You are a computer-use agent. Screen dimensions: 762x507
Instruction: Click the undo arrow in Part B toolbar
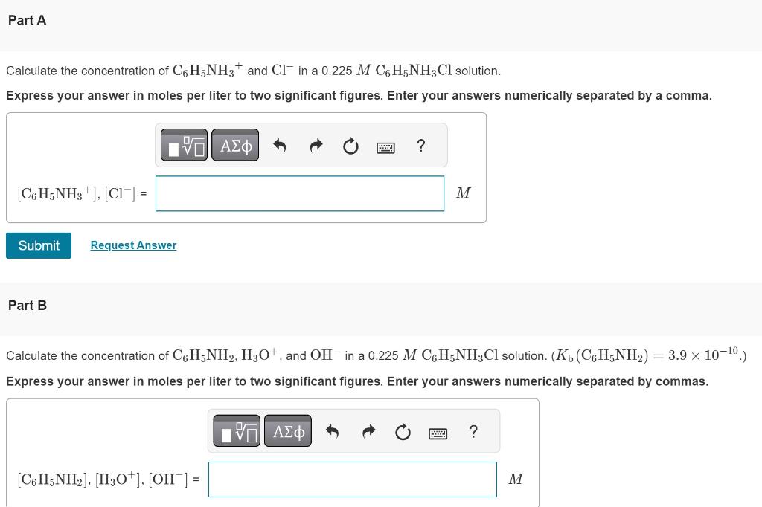pyautogui.click(x=333, y=431)
